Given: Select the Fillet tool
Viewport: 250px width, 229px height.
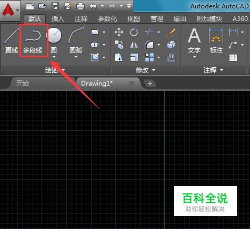Looking at the screenshot, I should [149, 45].
